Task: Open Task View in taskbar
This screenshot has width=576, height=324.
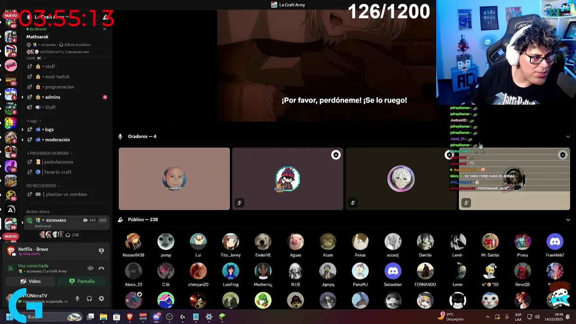Action: coord(90,317)
